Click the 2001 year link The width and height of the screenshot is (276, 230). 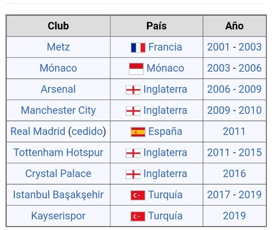coord(219,47)
